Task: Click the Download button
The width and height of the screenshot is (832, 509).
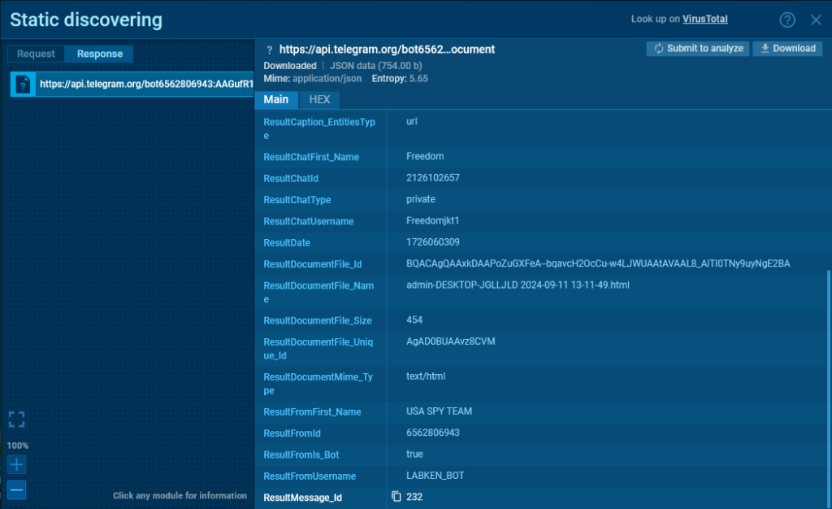Action: pos(786,49)
